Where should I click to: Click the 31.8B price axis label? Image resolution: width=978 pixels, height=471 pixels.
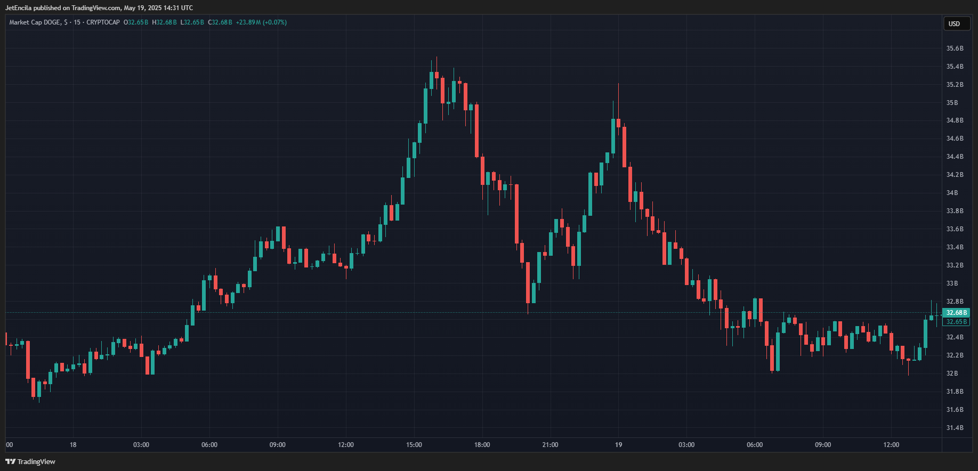point(955,392)
